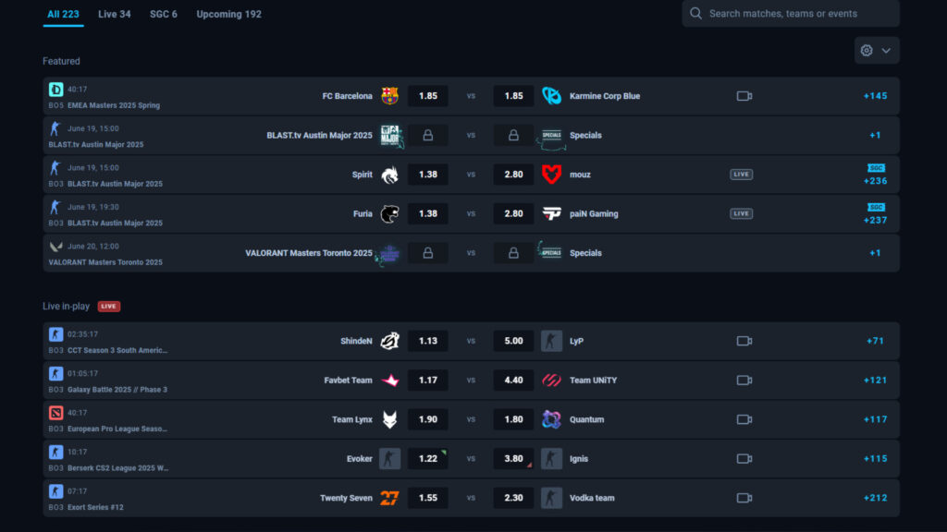Open the settings gear

867,51
